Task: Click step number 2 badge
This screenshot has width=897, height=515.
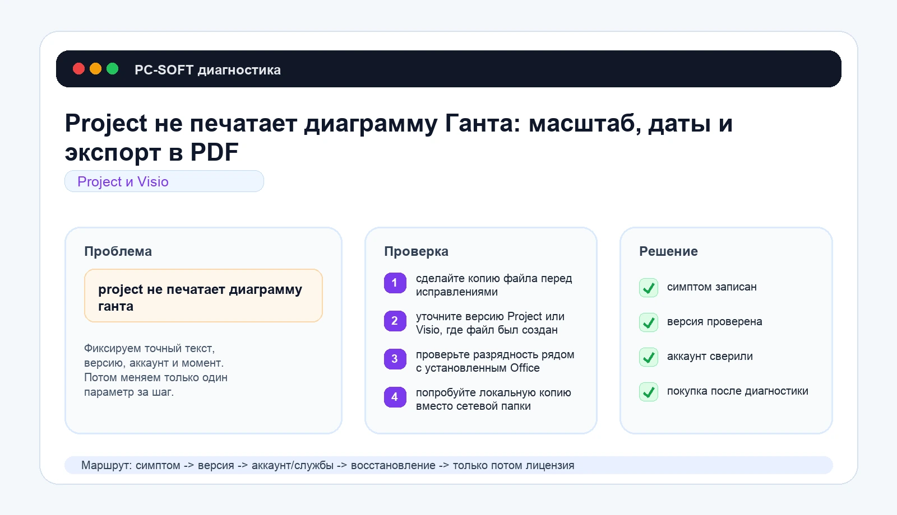Action: pos(395,321)
